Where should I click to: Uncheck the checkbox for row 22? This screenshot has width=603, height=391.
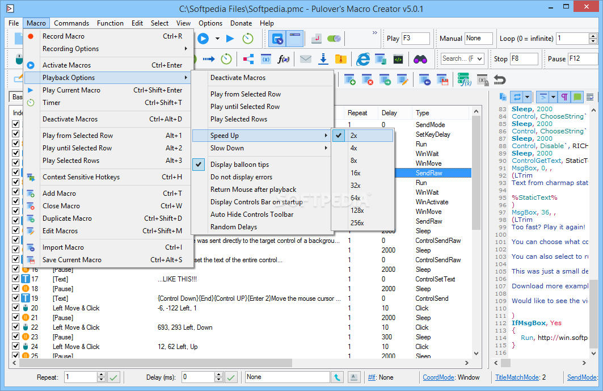pos(16,327)
